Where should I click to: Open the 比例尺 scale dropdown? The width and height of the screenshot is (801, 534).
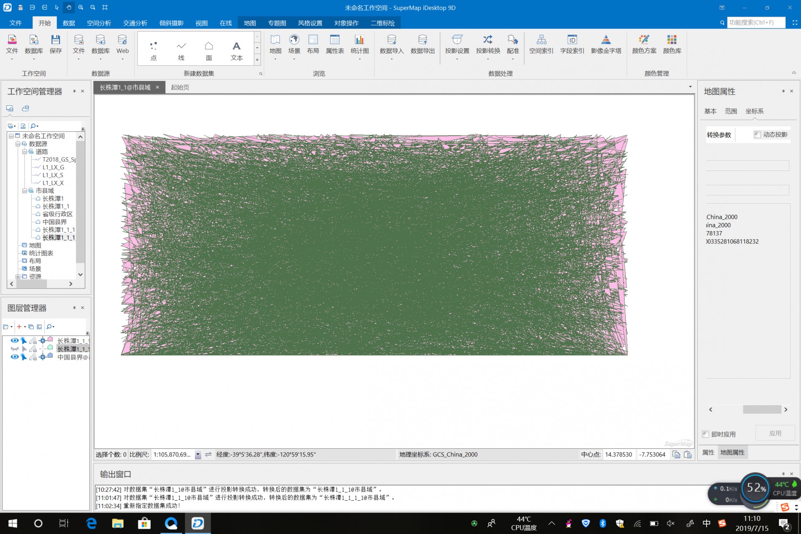pyautogui.click(x=198, y=455)
